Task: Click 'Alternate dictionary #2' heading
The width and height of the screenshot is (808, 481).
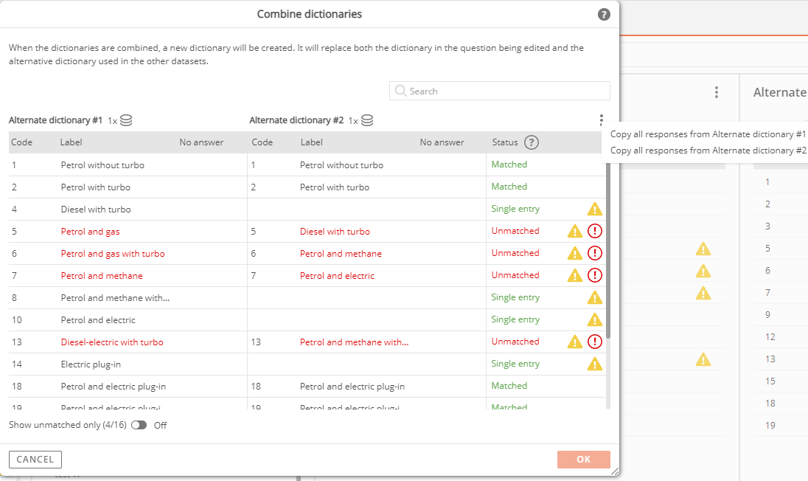Action: pyautogui.click(x=296, y=120)
